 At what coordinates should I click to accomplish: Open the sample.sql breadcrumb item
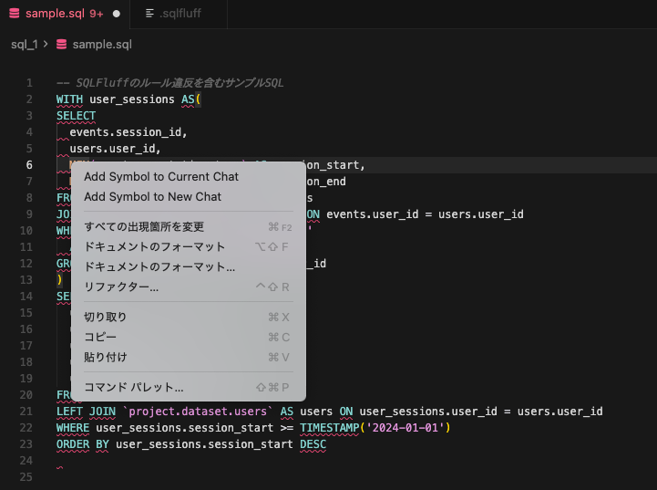101,44
